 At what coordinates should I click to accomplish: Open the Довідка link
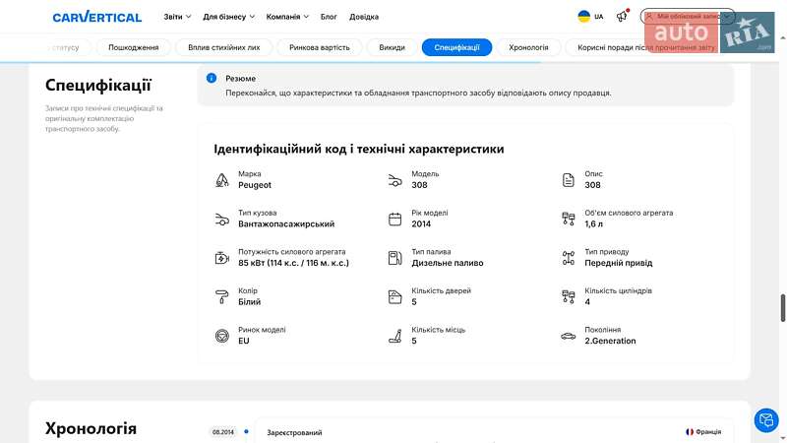[x=364, y=17]
